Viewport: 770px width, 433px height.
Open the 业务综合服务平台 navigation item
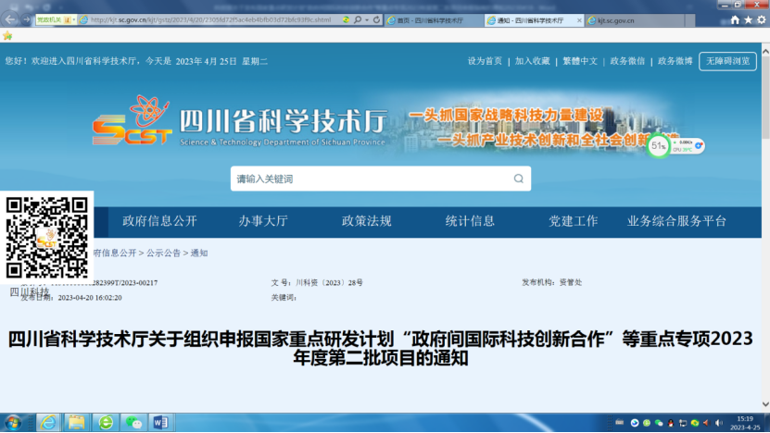[676, 221]
